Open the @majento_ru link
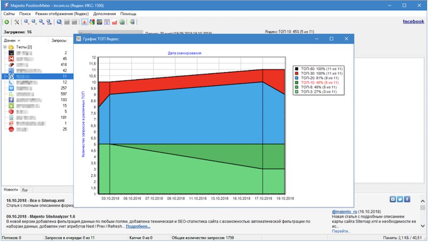The width and height of the screenshot is (428, 242). [344, 211]
